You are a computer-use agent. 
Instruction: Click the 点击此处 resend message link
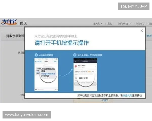point(127,96)
